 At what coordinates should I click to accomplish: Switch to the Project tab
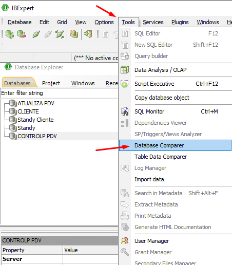click(x=51, y=83)
